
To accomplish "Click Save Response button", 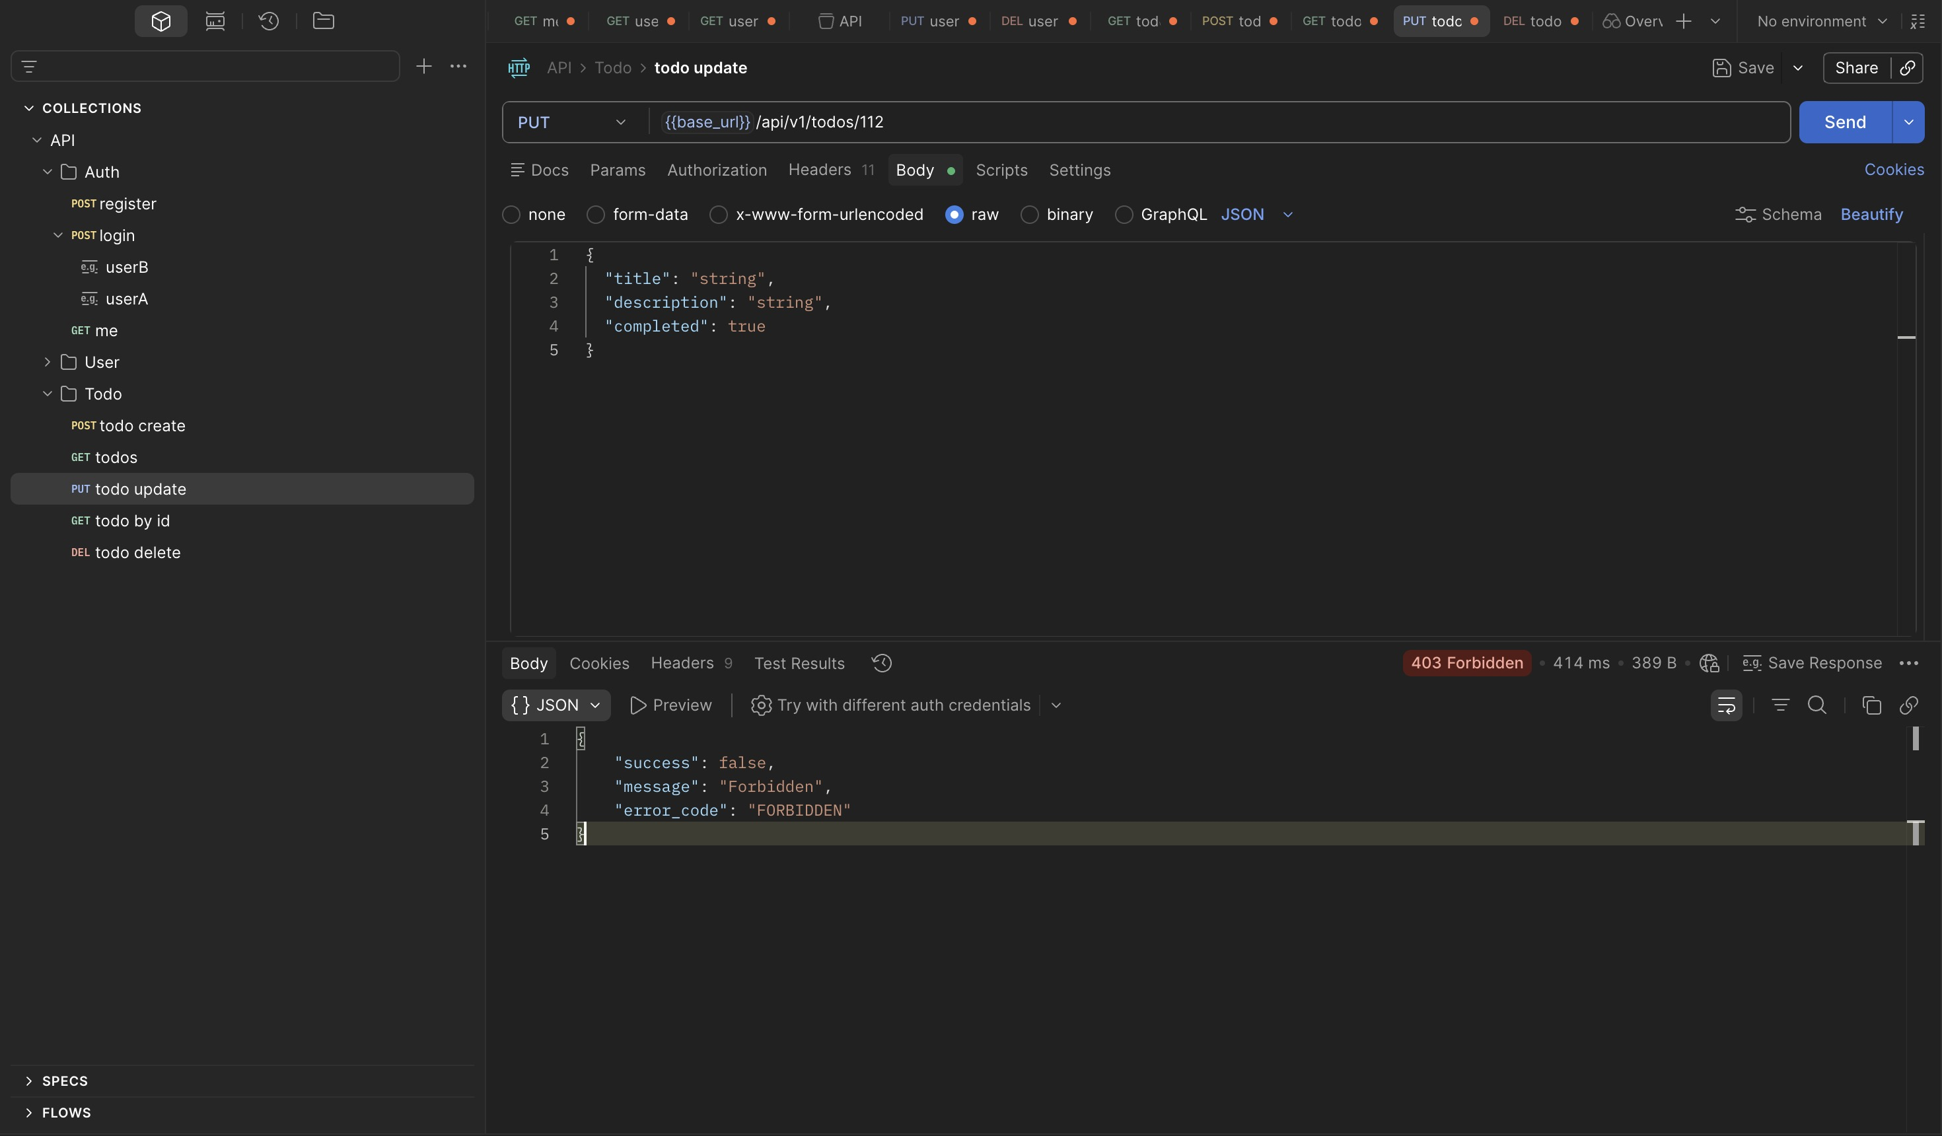I will pyautogui.click(x=1812, y=663).
